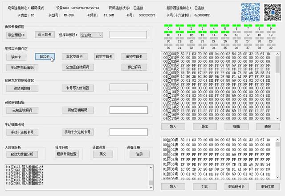Click the 启动大数据分析 button

tap(22, 154)
